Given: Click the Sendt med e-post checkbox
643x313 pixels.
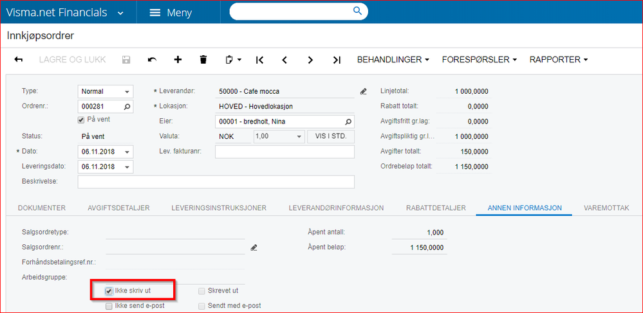Looking at the screenshot, I should 201,306.
